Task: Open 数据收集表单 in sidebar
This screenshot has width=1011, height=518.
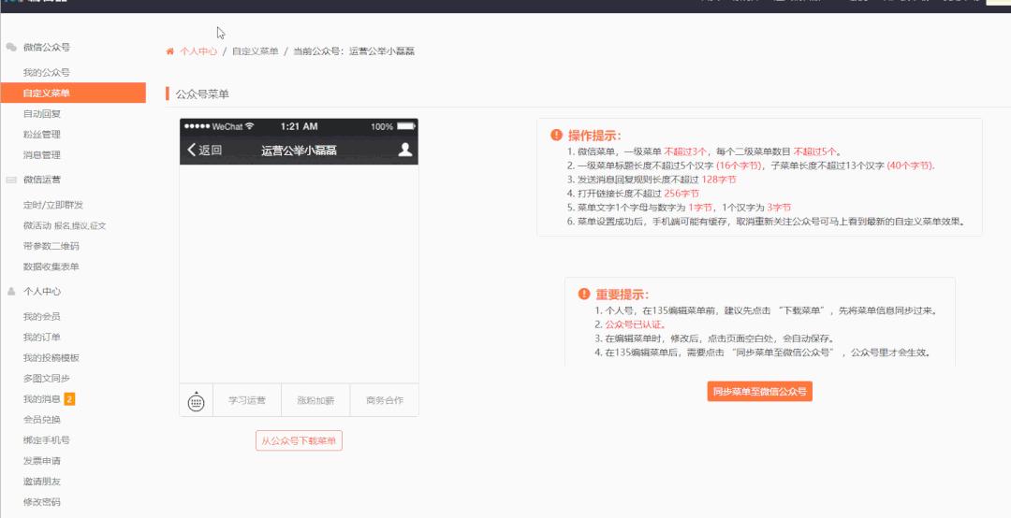Action: (x=51, y=266)
